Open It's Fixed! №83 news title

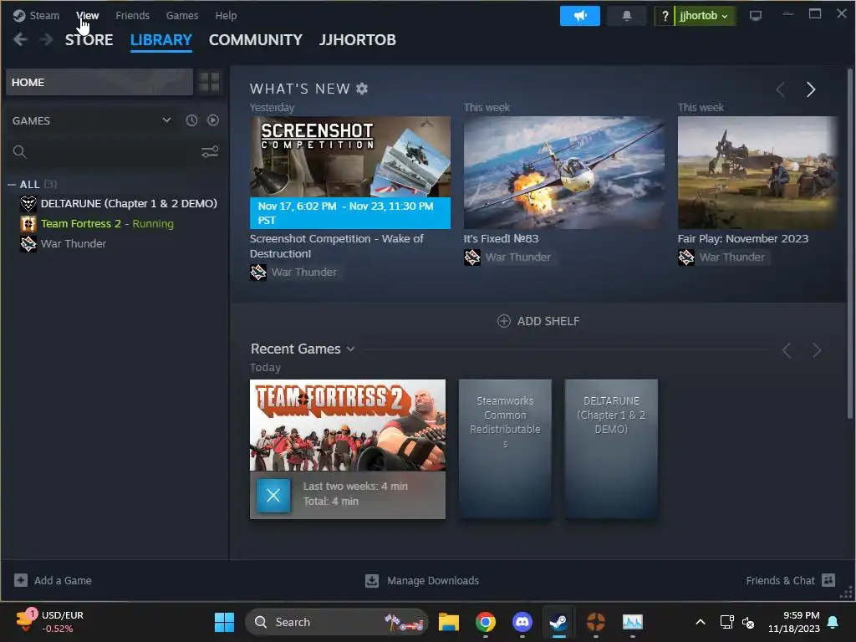(501, 238)
